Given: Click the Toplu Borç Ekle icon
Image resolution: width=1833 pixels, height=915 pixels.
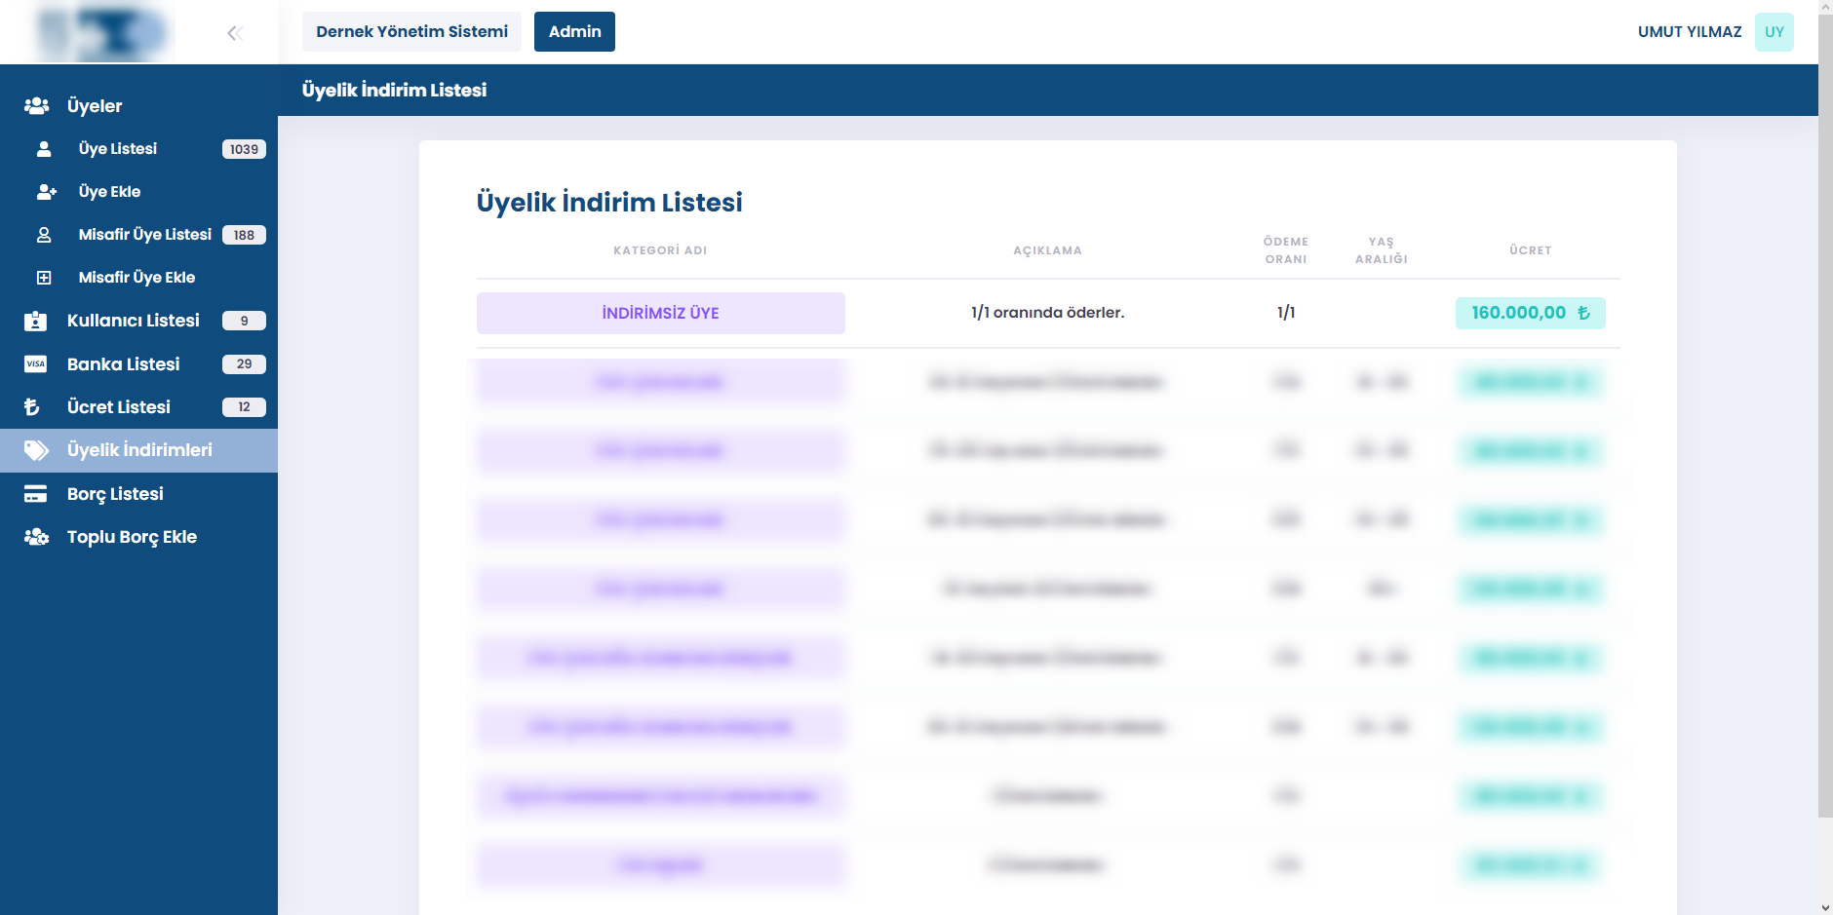Looking at the screenshot, I should pos(36,537).
